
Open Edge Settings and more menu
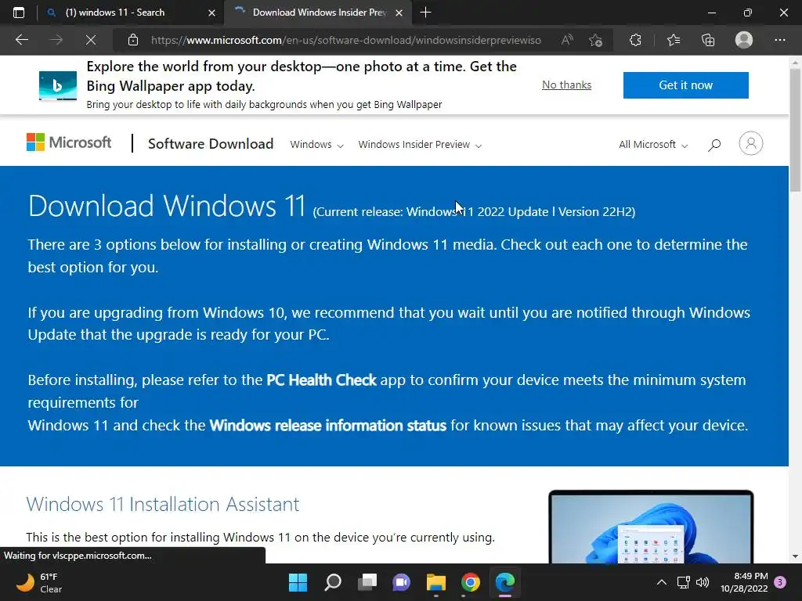click(x=779, y=40)
